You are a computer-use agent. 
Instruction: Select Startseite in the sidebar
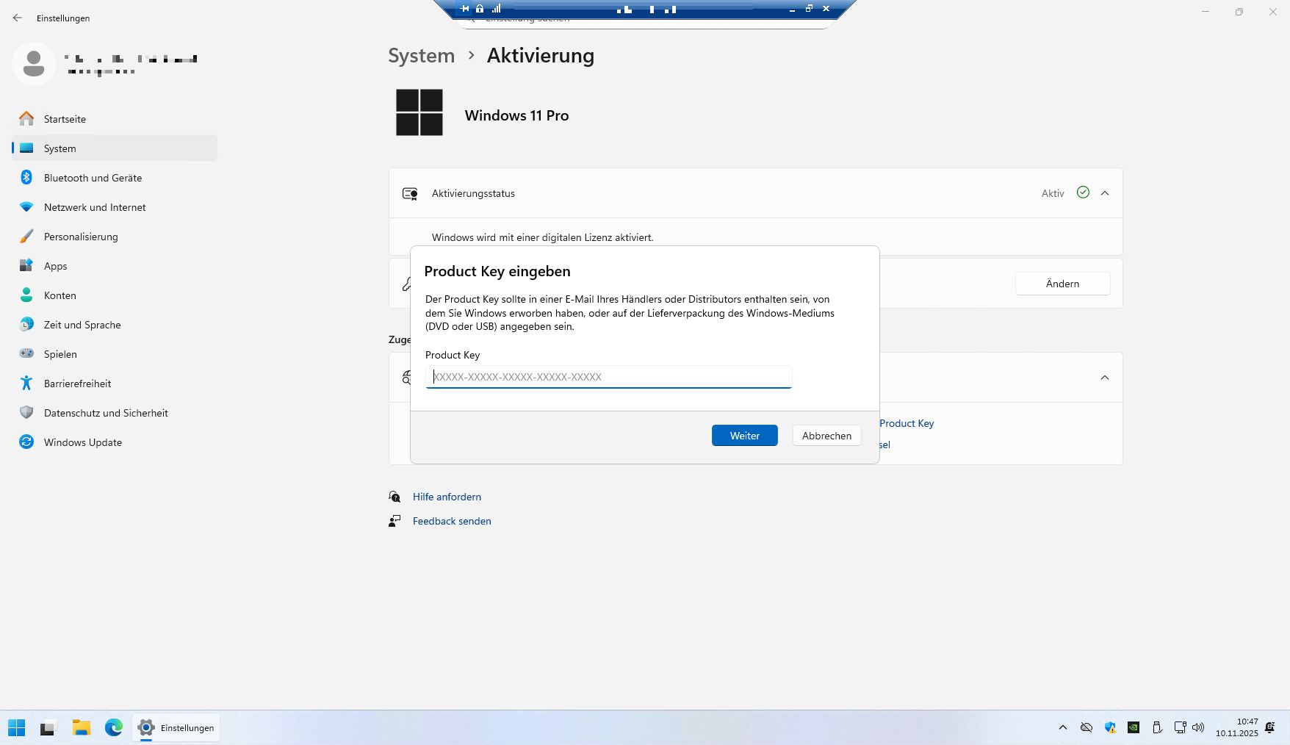65,119
